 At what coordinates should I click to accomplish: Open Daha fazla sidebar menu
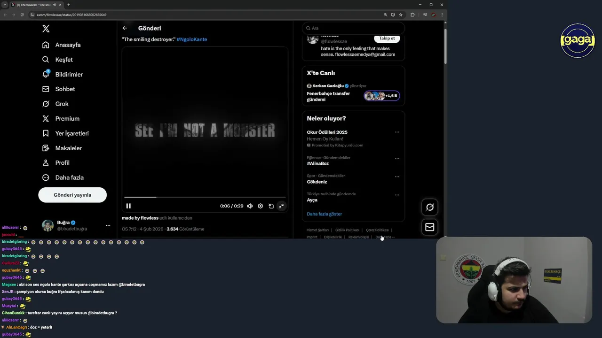pyautogui.click(x=63, y=177)
